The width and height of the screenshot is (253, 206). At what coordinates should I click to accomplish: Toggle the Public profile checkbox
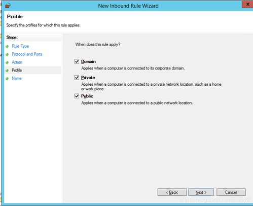pos(77,96)
